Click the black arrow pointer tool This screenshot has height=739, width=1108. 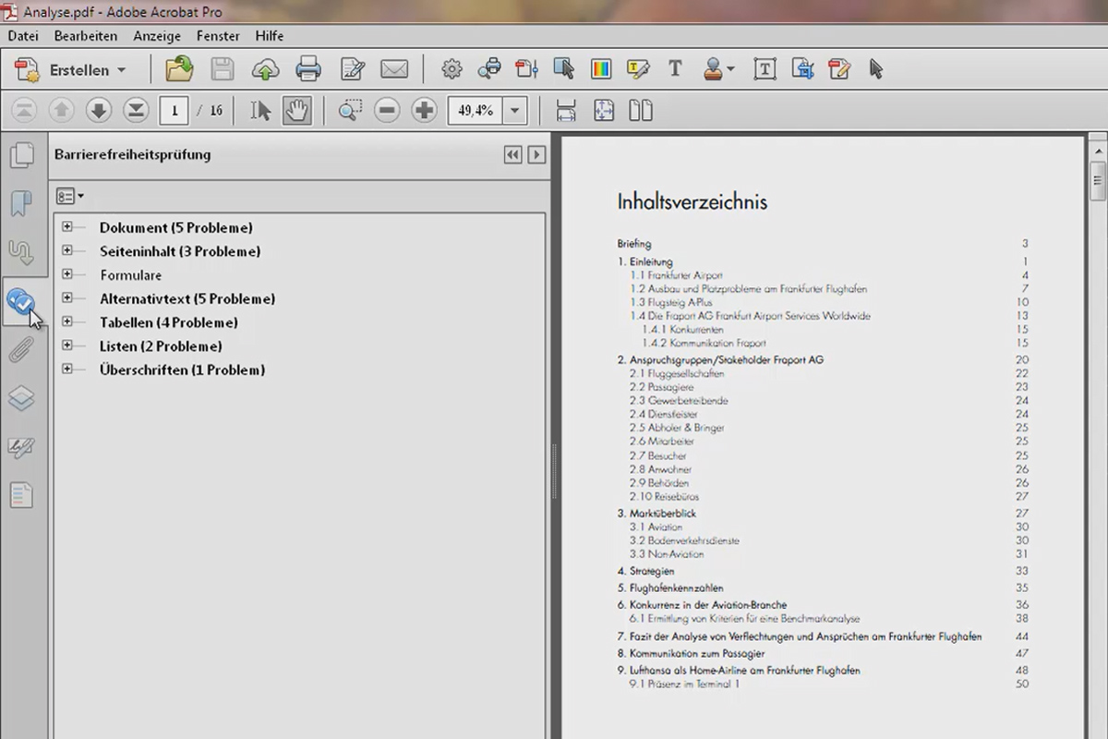[x=876, y=69]
